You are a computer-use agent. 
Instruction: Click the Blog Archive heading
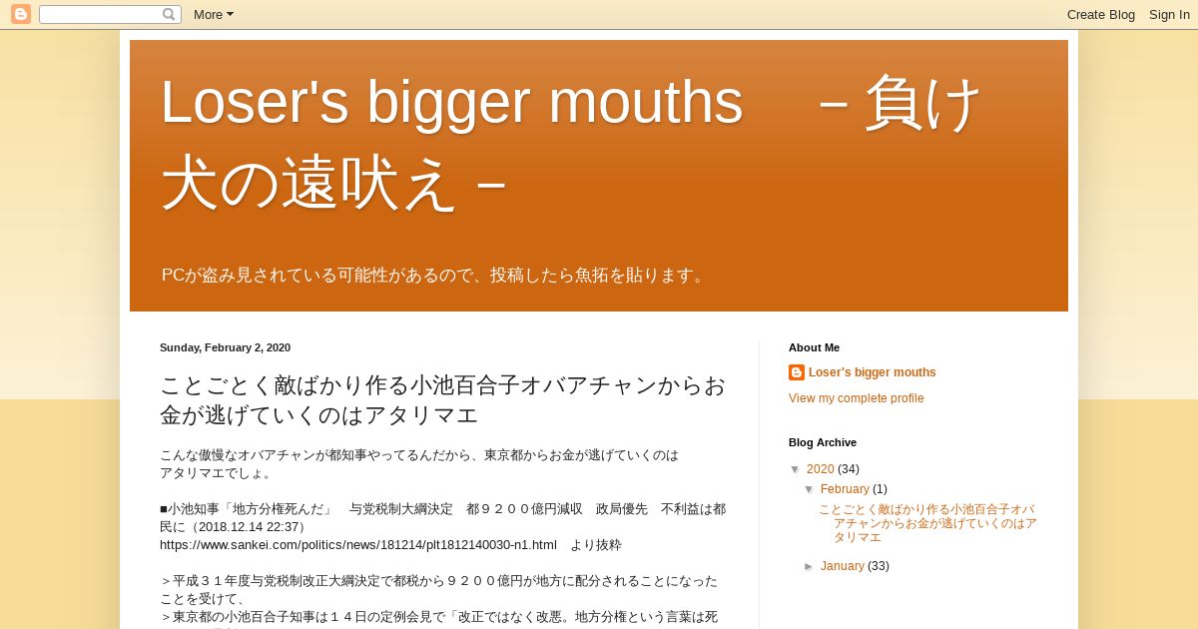823,442
